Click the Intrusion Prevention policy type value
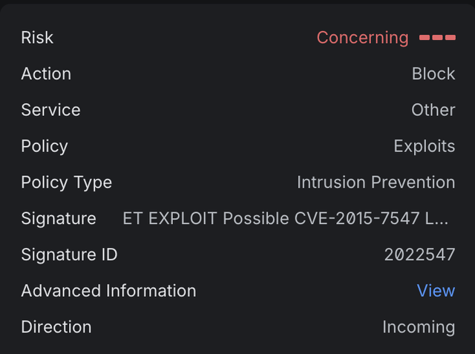The width and height of the screenshot is (475, 354). (376, 183)
